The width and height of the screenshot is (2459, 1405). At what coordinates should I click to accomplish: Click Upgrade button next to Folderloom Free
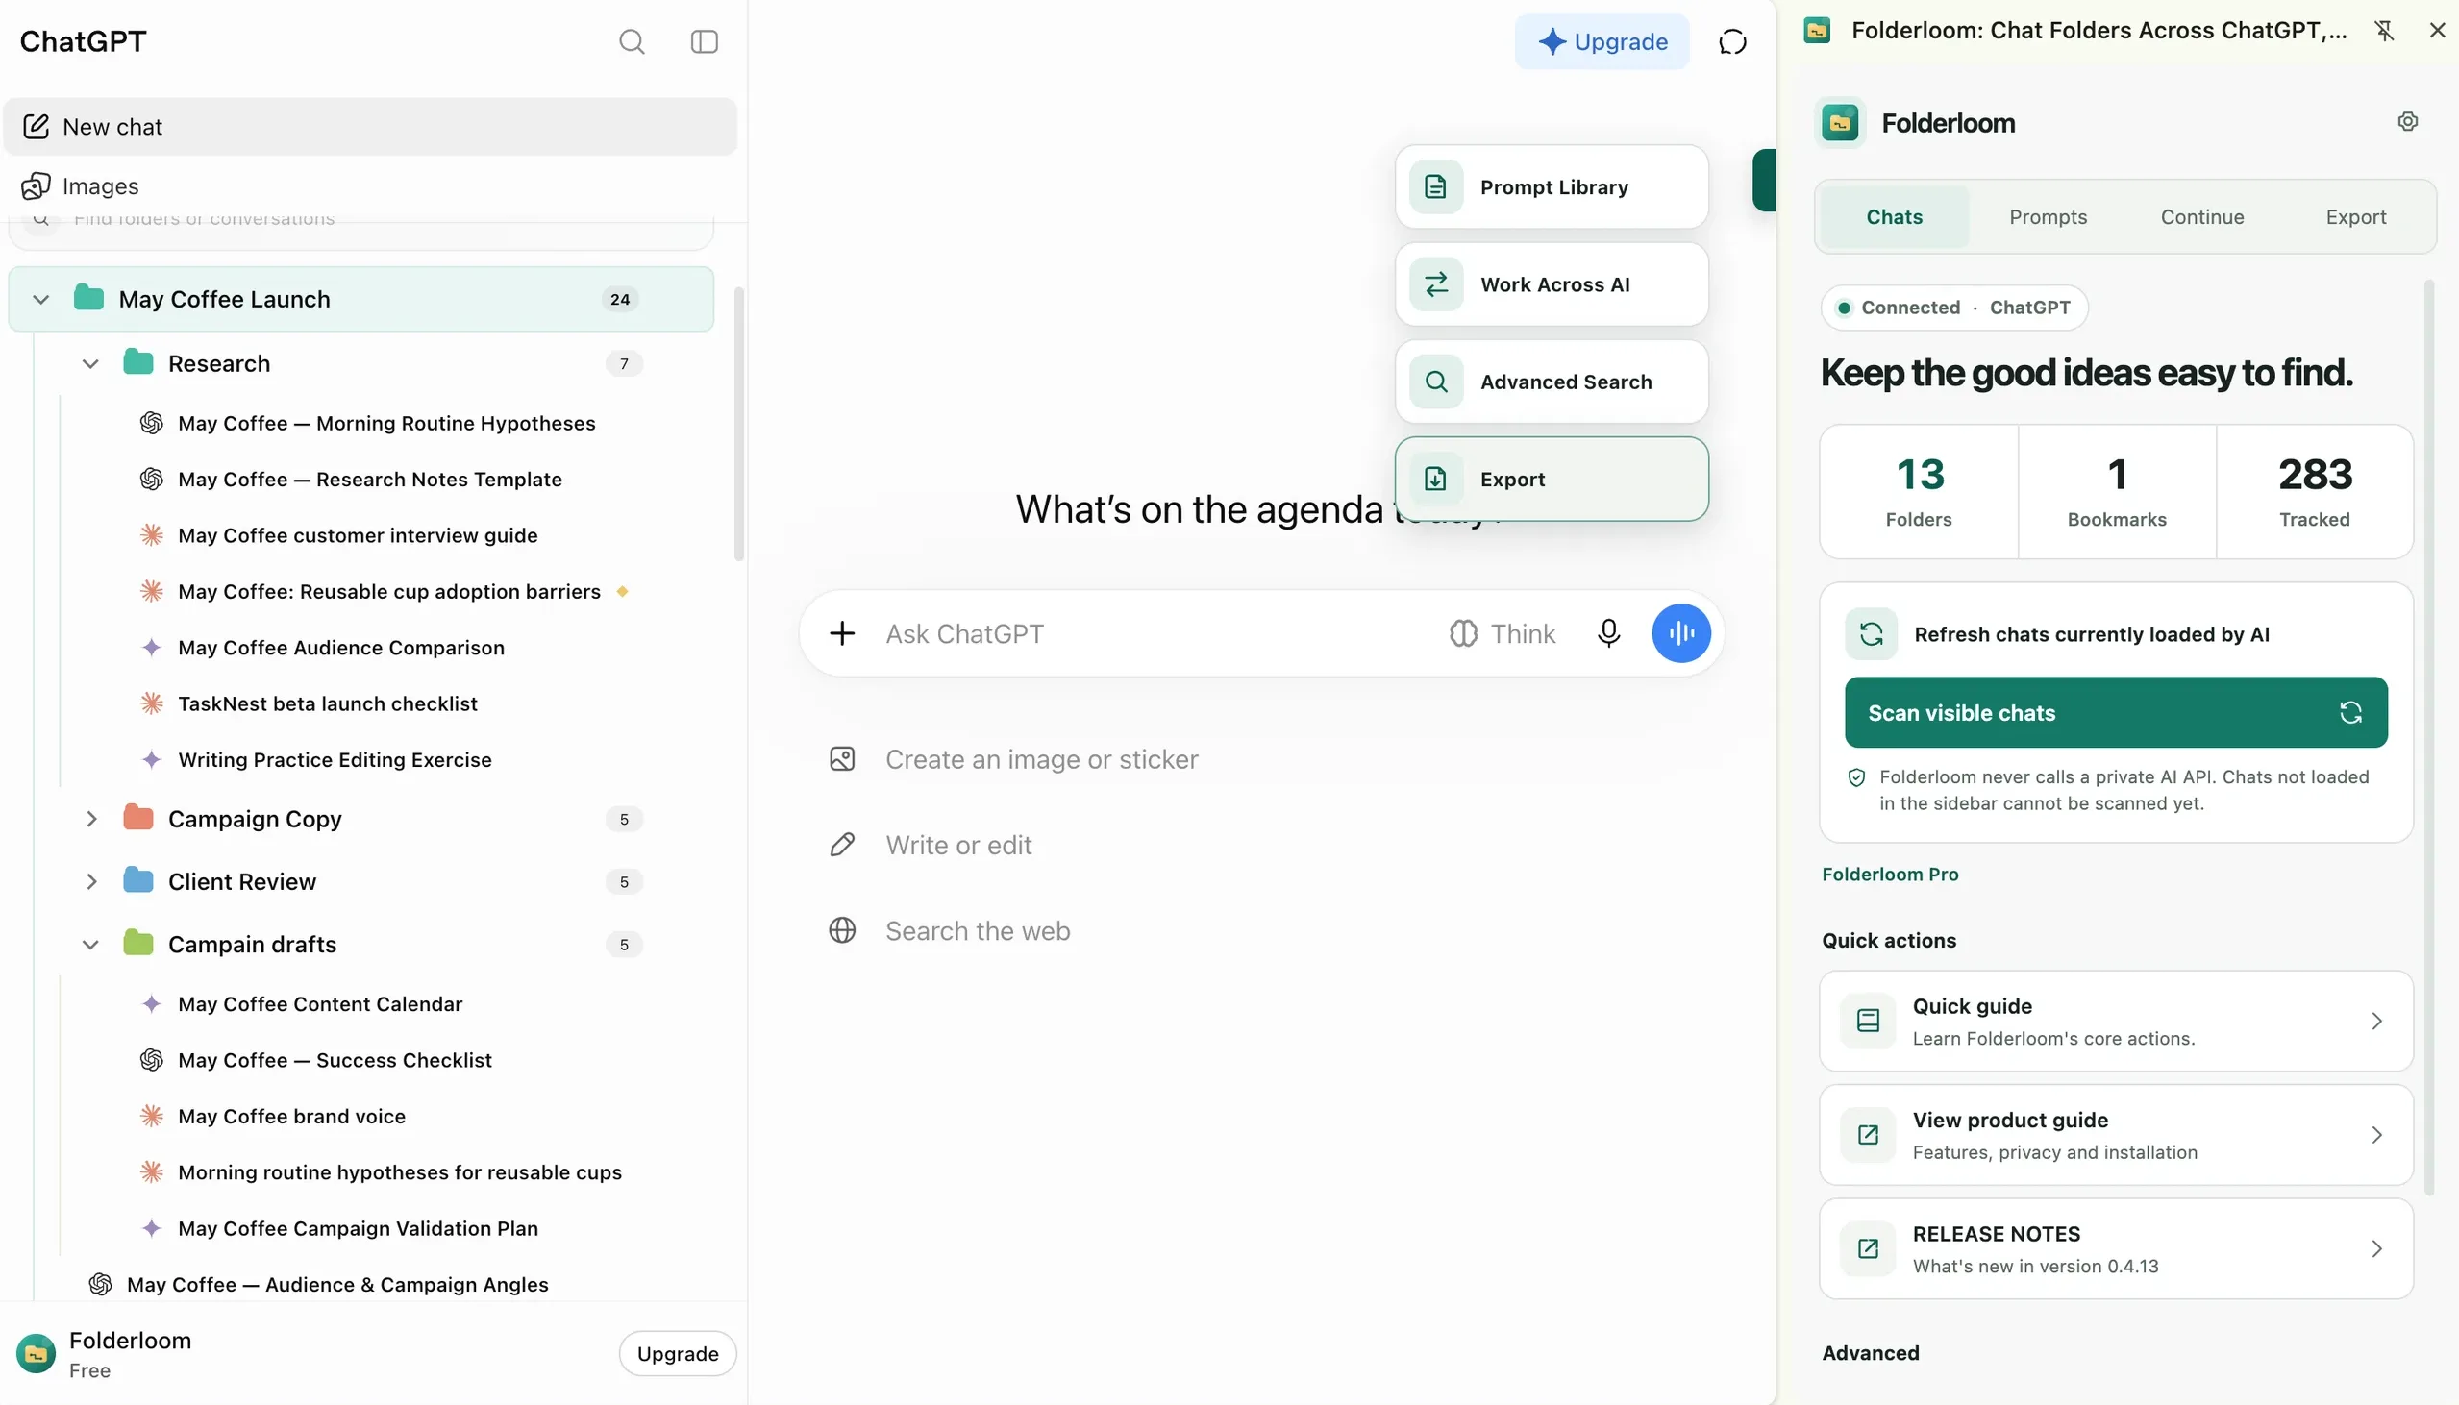tap(678, 1353)
